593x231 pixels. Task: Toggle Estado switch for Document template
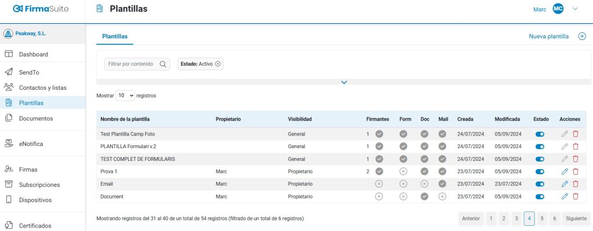coord(540,197)
